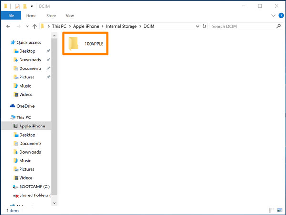Switch to the View ribbon tab

pyautogui.click(x=70, y=16)
